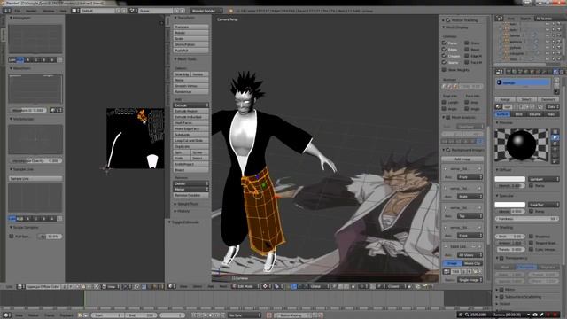Open the Lambert diffuse shader dropdown
The width and height of the screenshot is (567, 319).
pyautogui.click(x=543, y=179)
